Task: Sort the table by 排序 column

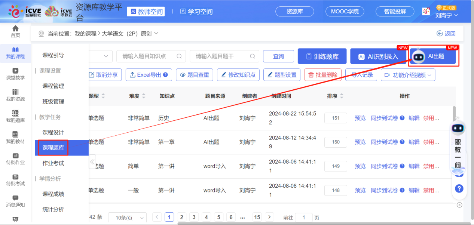Action: pyautogui.click(x=342, y=96)
